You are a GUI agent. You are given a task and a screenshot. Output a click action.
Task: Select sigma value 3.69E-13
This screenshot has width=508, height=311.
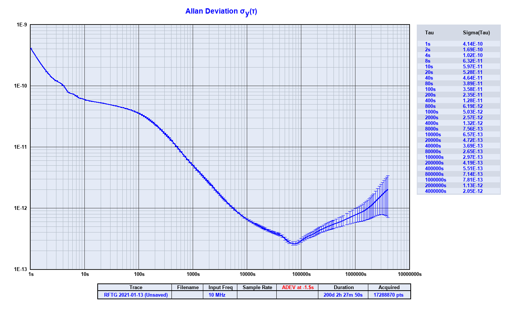(473, 146)
